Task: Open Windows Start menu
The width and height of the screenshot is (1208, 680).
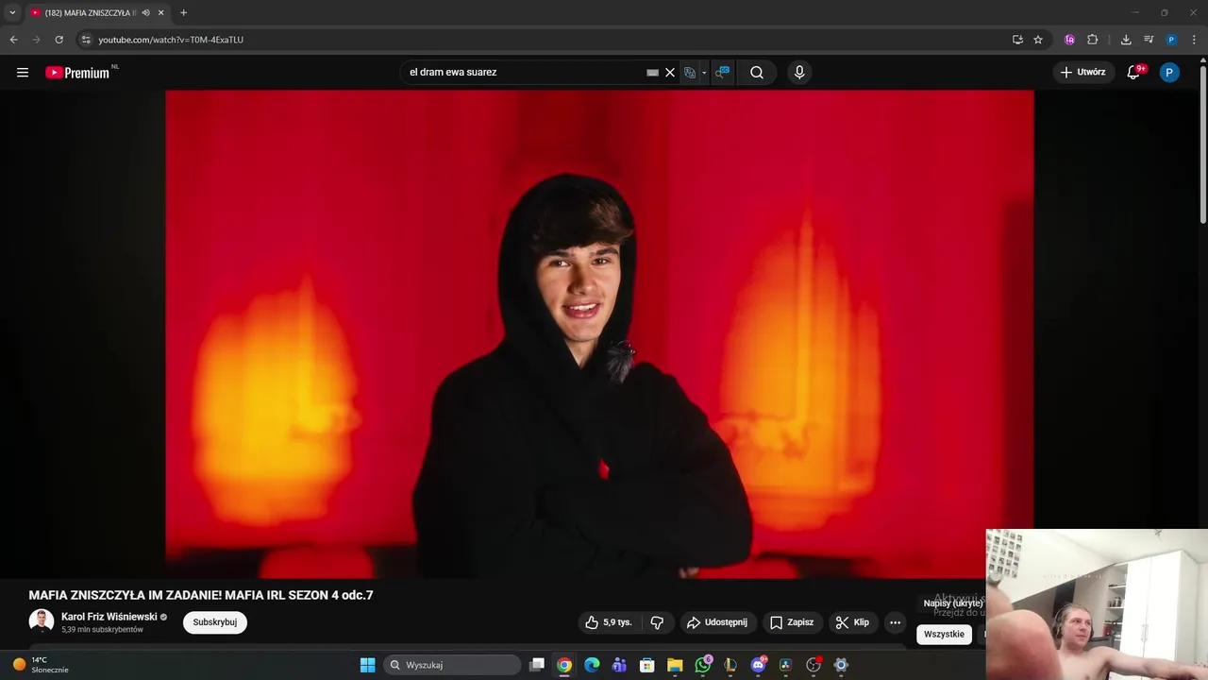Action: (368, 665)
